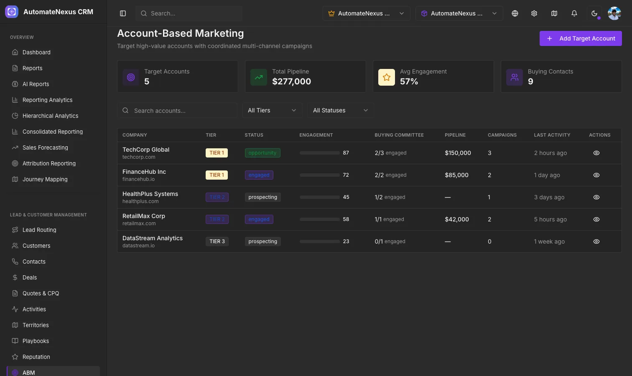Click the Deals dollar icon in sidebar
Screen dimensions: 632x376
tap(15, 277)
